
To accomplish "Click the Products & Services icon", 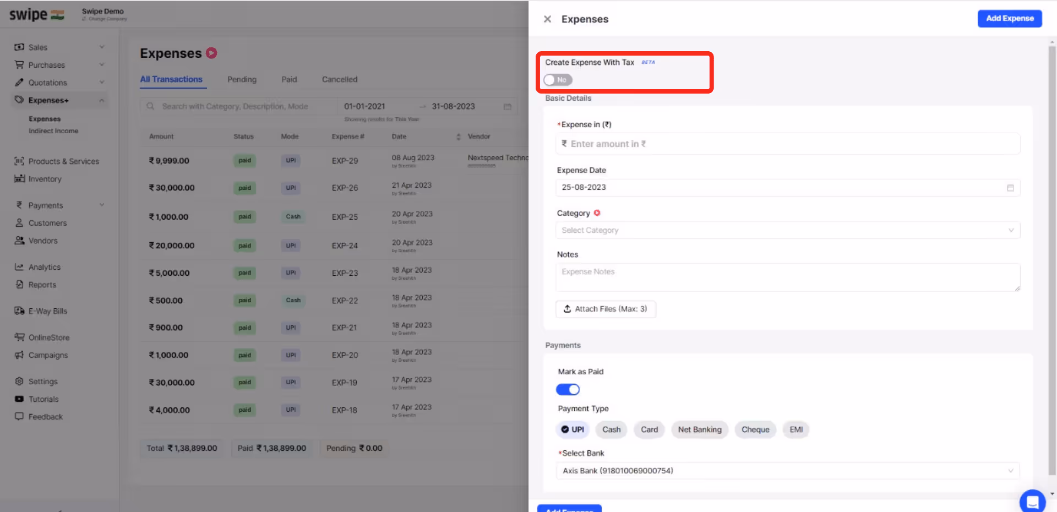I will tap(19, 161).
